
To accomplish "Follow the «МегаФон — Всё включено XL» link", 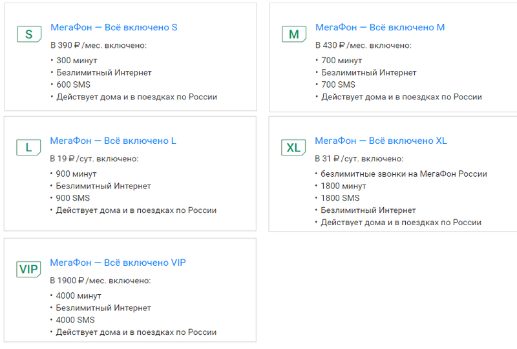I will point(381,141).
